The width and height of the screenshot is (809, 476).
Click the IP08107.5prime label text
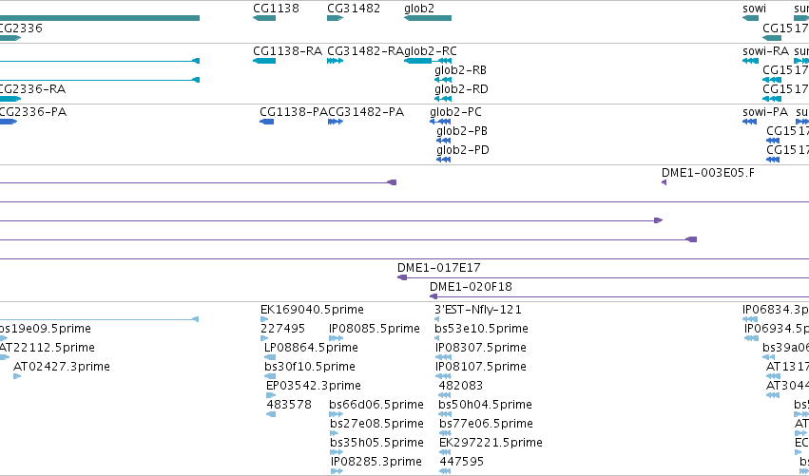coord(481,367)
